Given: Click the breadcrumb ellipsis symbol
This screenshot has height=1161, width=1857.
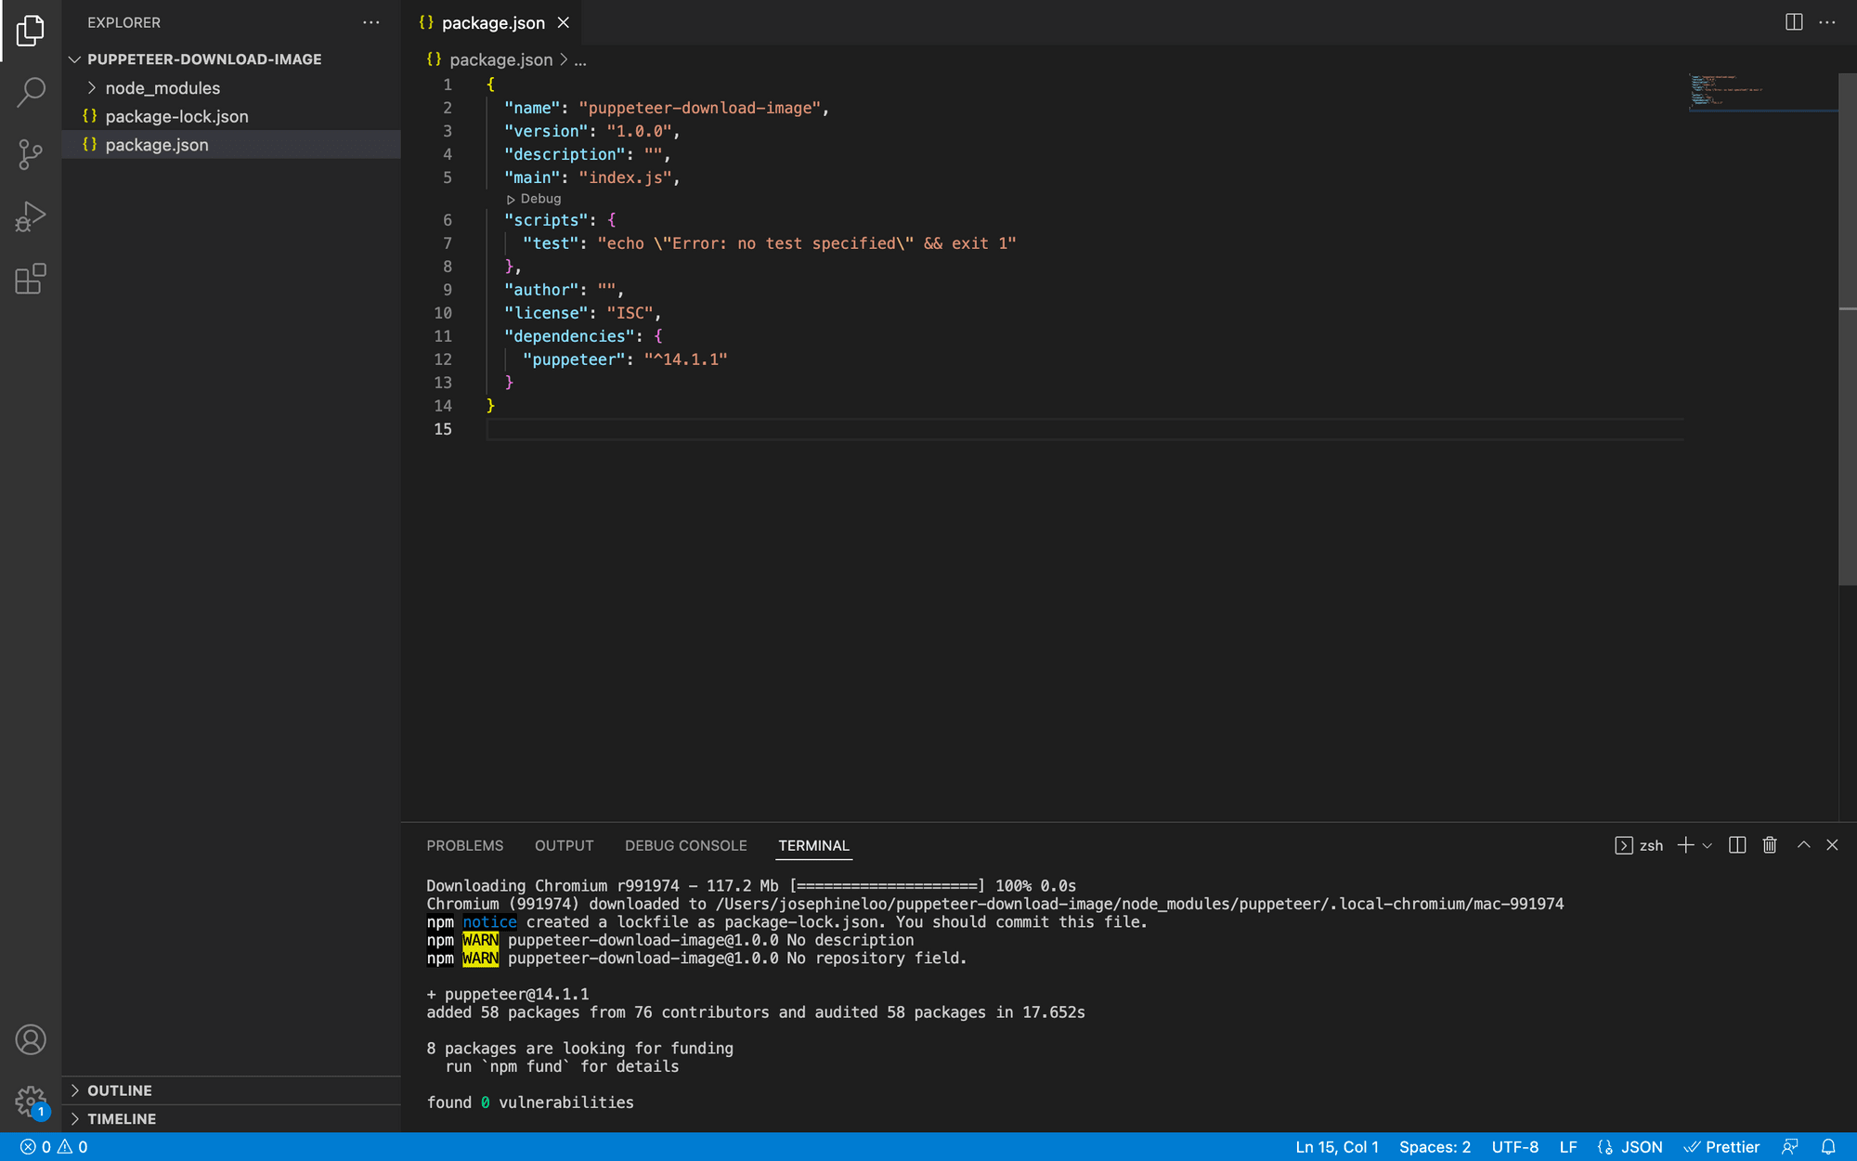Looking at the screenshot, I should [x=580, y=59].
